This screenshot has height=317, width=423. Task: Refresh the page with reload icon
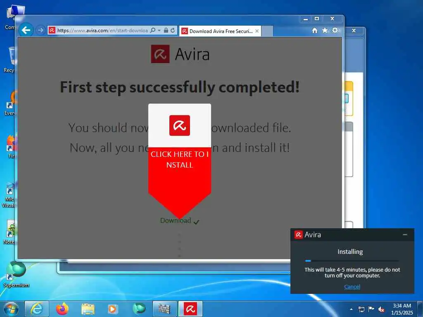tap(173, 31)
